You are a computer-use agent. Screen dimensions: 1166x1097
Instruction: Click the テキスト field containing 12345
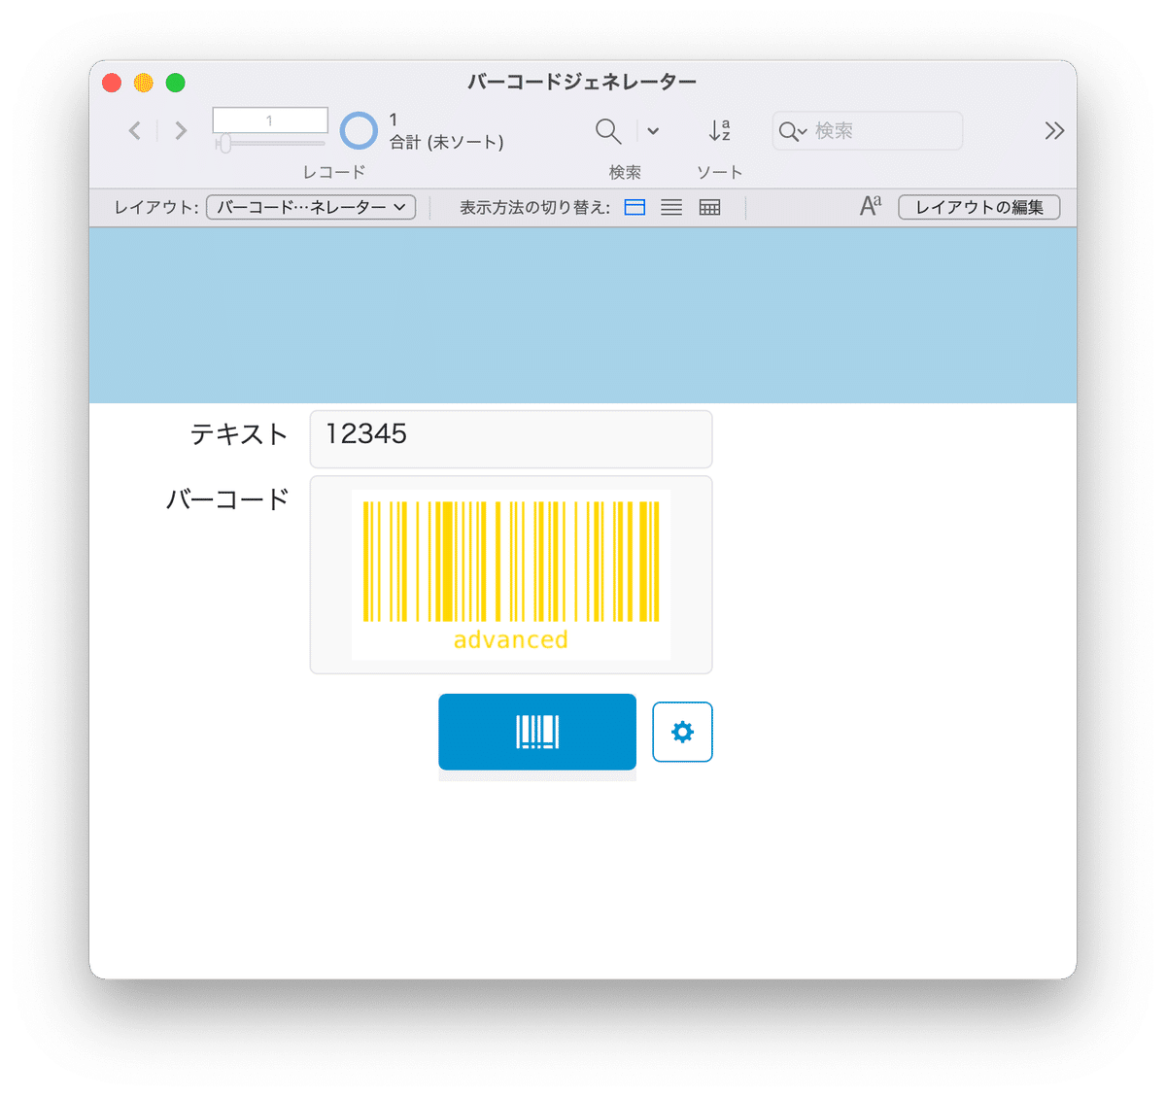pos(511,439)
